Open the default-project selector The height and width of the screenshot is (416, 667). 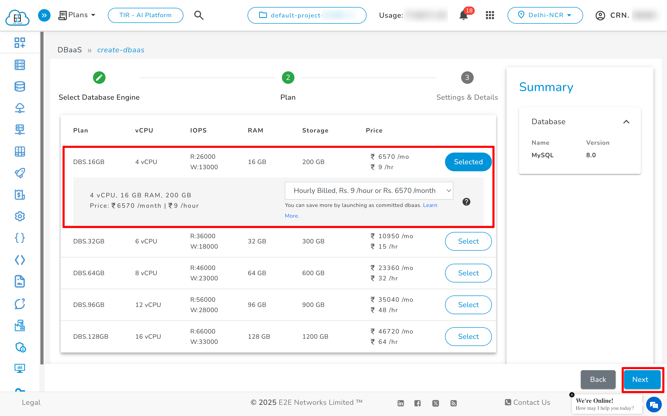pyautogui.click(x=307, y=15)
